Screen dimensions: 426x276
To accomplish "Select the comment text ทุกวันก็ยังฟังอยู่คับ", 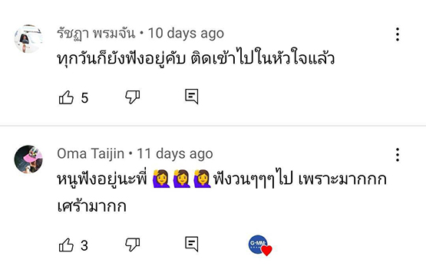I will (121, 59).
